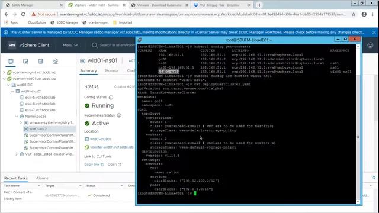This screenshot has width=379, height=213.
Task: Click the terminal scrollbar up arrow
Action: tap(358, 46)
